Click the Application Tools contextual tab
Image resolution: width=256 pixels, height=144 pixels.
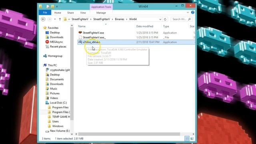pyautogui.click(x=101, y=7)
